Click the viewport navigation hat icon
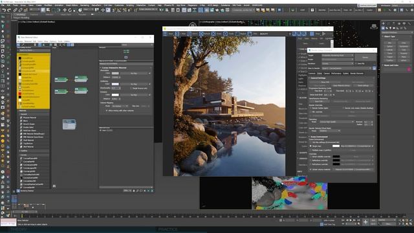 tap(374, 27)
